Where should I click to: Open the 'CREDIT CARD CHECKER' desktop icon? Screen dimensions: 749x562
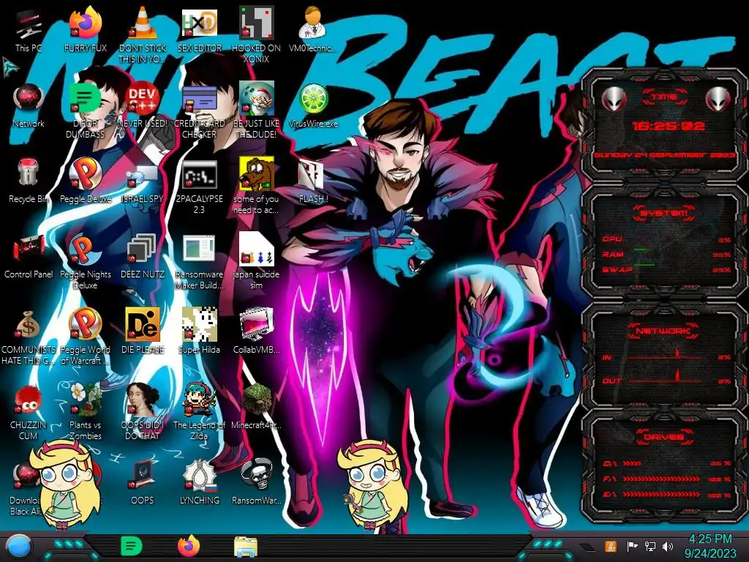coord(199,111)
